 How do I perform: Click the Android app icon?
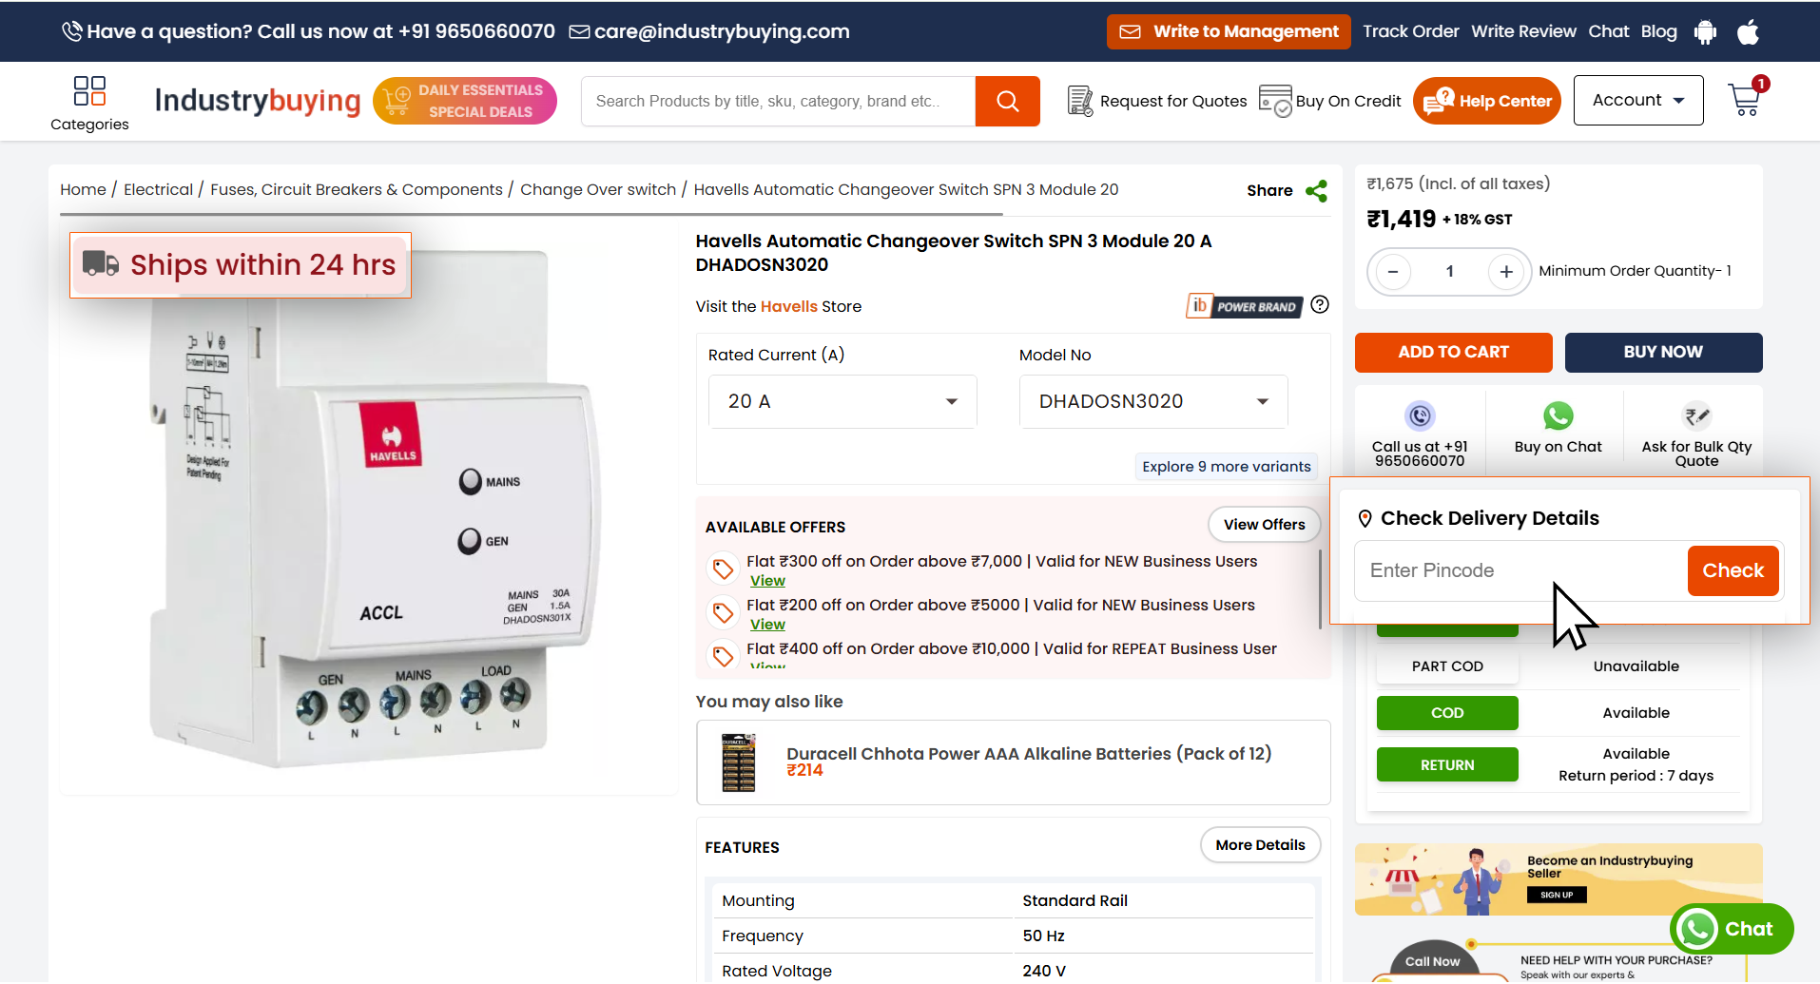[1705, 32]
